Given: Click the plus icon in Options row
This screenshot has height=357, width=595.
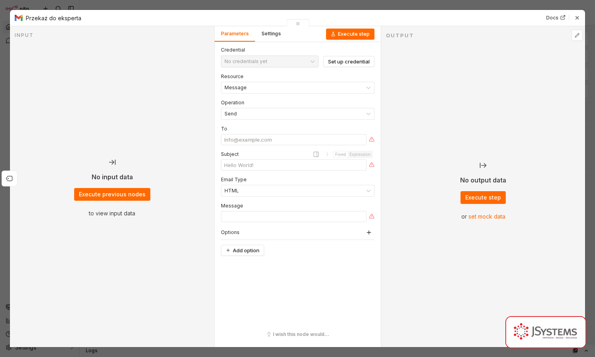Looking at the screenshot, I should pos(369,232).
